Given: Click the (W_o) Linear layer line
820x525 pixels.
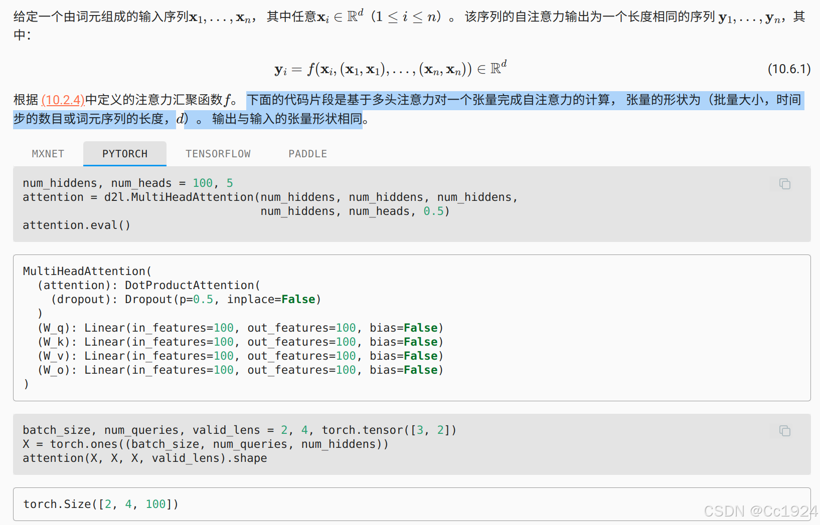Looking at the screenshot, I should [x=241, y=370].
